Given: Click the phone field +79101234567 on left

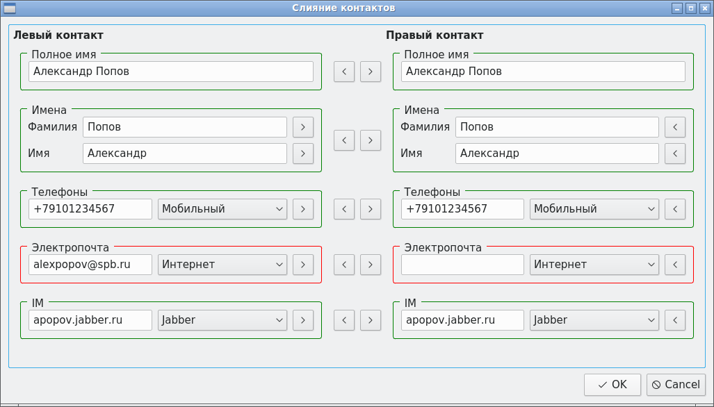Looking at the screenshot, I should pos(90,208).
